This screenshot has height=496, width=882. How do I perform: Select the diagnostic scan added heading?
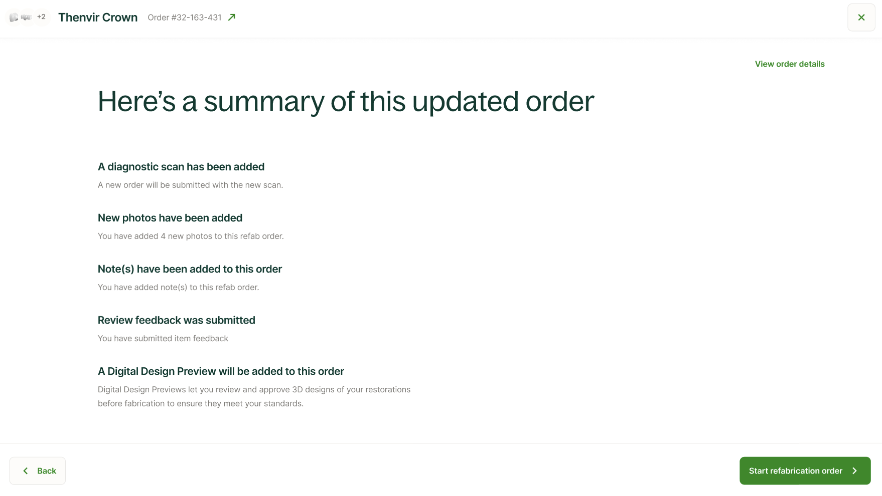[x=181, y=166]
